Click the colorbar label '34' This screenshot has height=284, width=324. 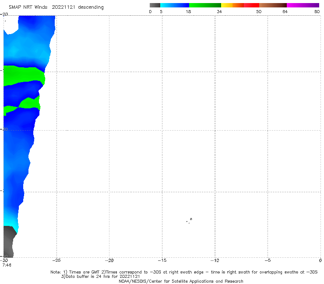(x=219, y=11)
